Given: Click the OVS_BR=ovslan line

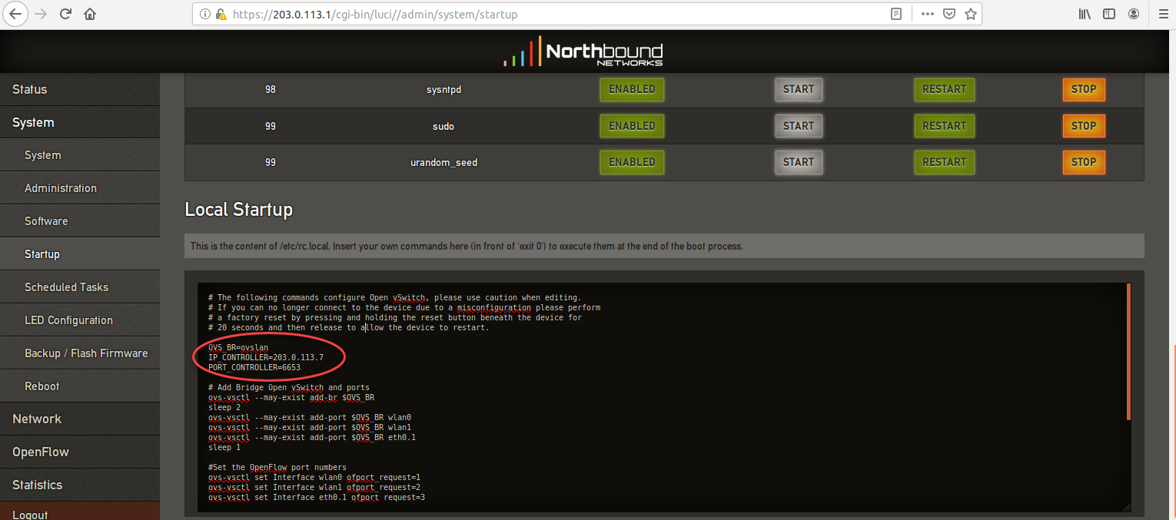Looking at the screenshot, I should [238, 347].
